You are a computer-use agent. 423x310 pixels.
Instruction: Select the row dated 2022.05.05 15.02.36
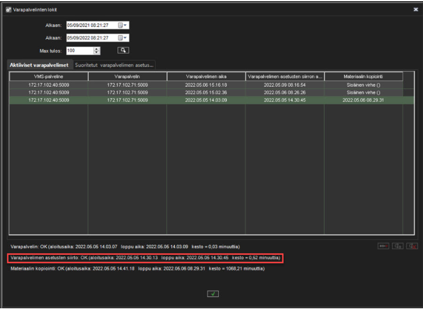coord(206,92)
